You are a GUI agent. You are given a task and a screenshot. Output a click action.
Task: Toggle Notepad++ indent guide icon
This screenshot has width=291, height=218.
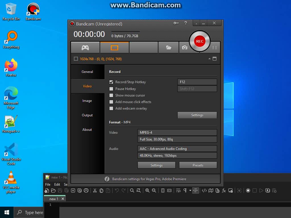click(x=196, y=190)
